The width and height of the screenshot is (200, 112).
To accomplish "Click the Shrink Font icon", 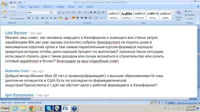I will click(63, 12).
